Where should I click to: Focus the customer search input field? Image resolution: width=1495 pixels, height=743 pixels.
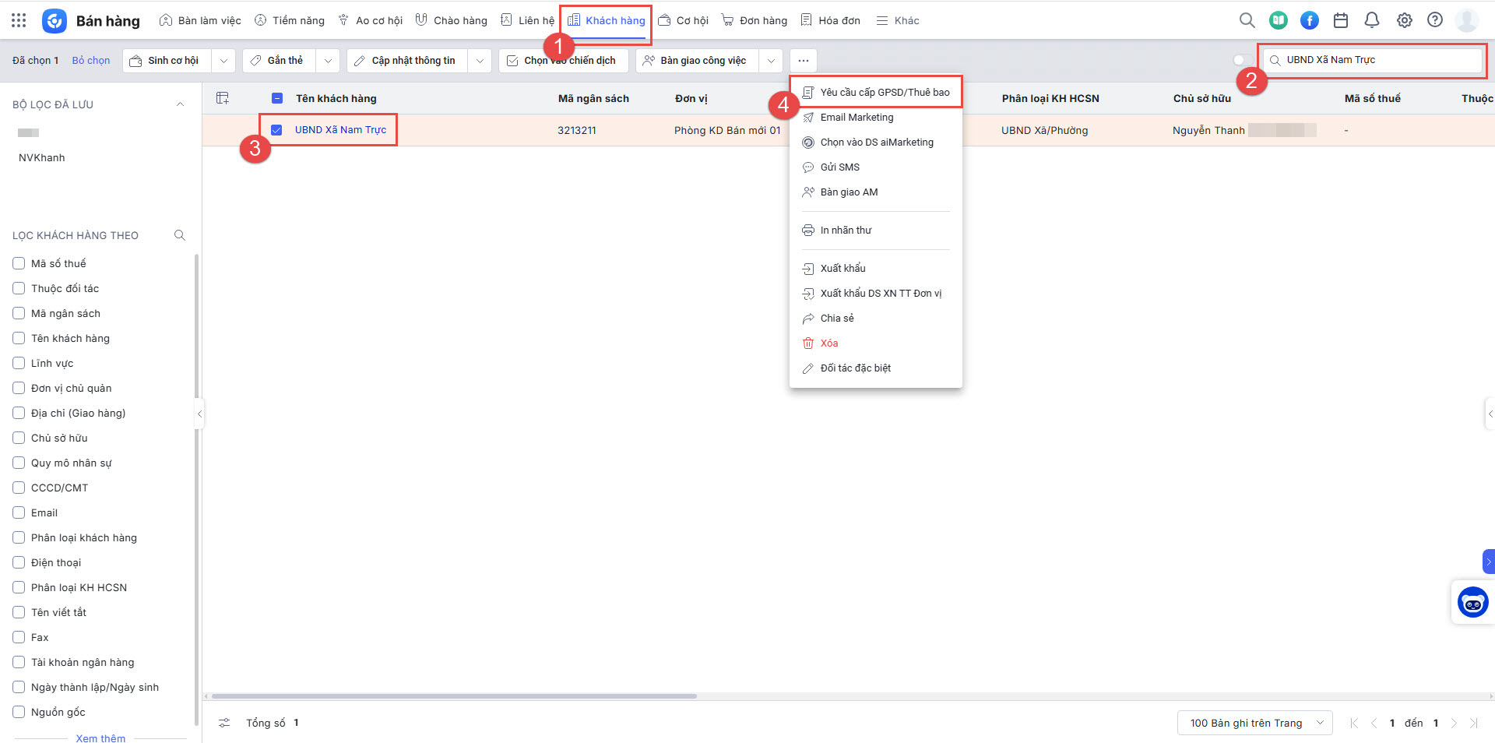click(1372, 60)
